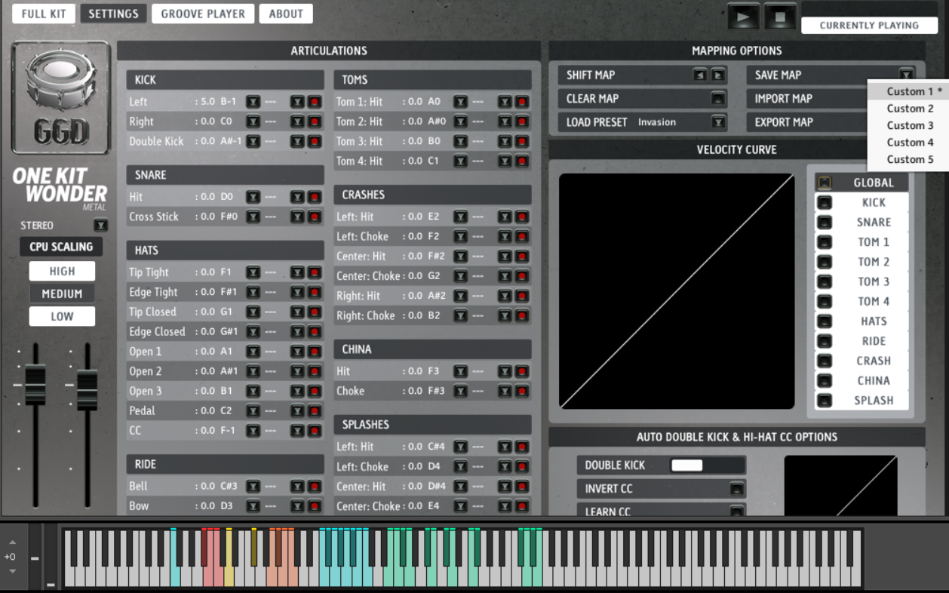Select the RIDE velocity curve toggle
The width and height of the screenshot is (949, 593).
point(825,340)
